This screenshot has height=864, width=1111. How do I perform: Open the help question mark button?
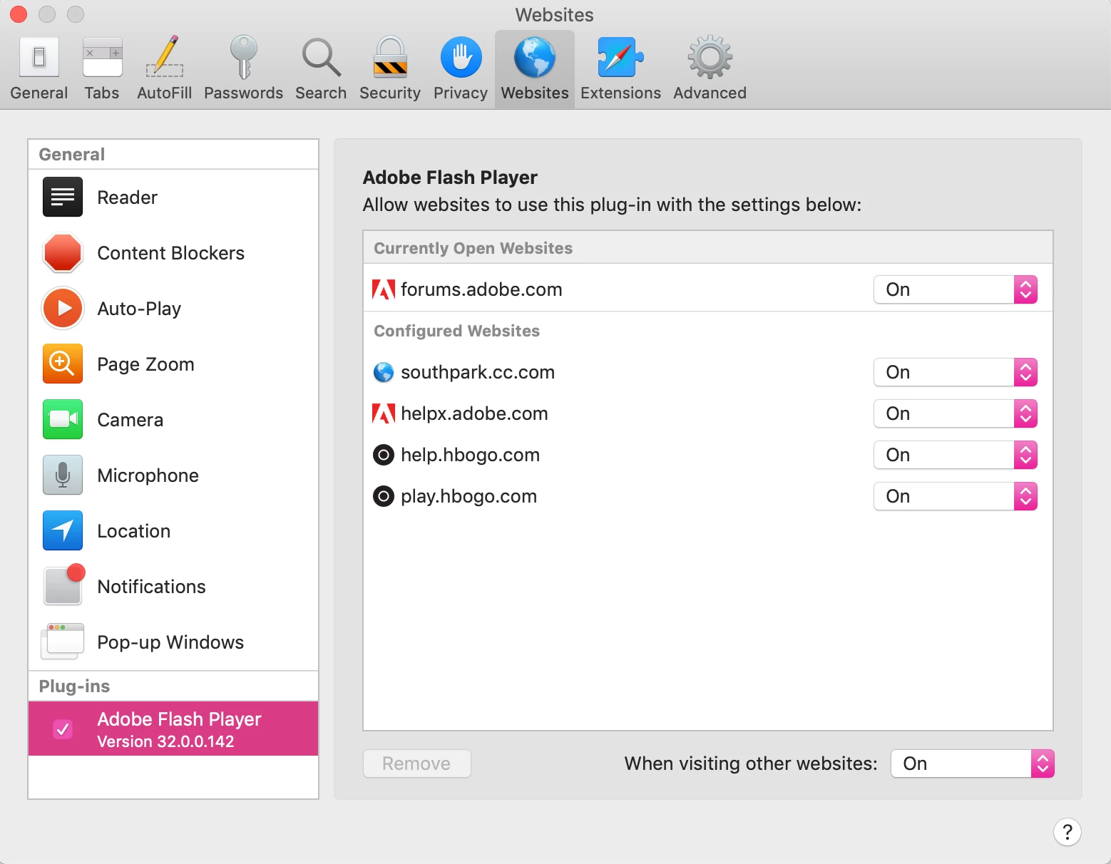(1067, 832)
